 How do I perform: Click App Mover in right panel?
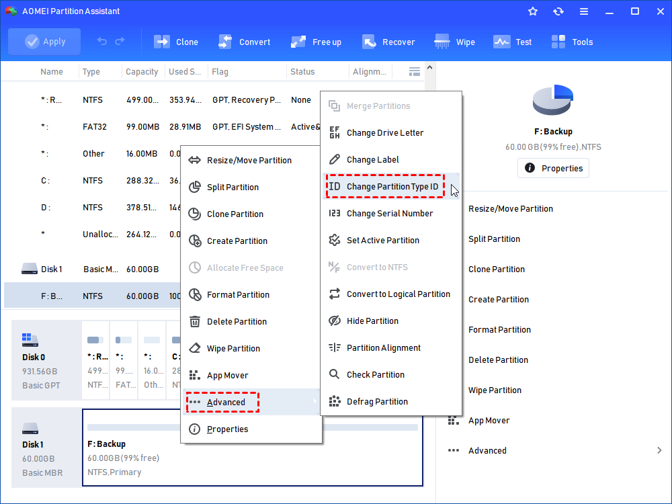click(x=489, y=421)
